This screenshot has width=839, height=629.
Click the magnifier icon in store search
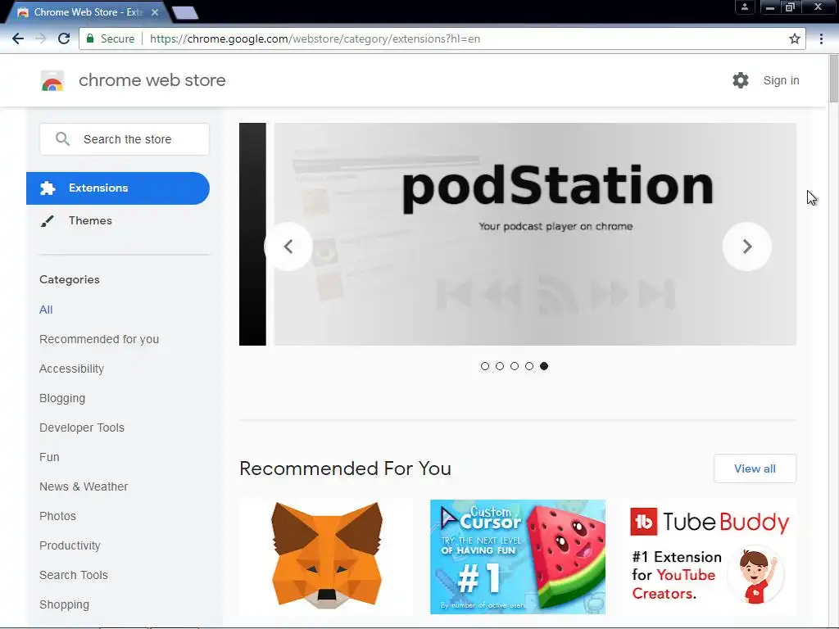(x=62, y=139)
